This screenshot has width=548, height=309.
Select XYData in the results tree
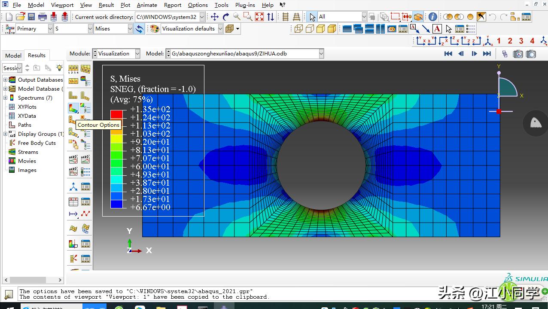click(27, 116)
